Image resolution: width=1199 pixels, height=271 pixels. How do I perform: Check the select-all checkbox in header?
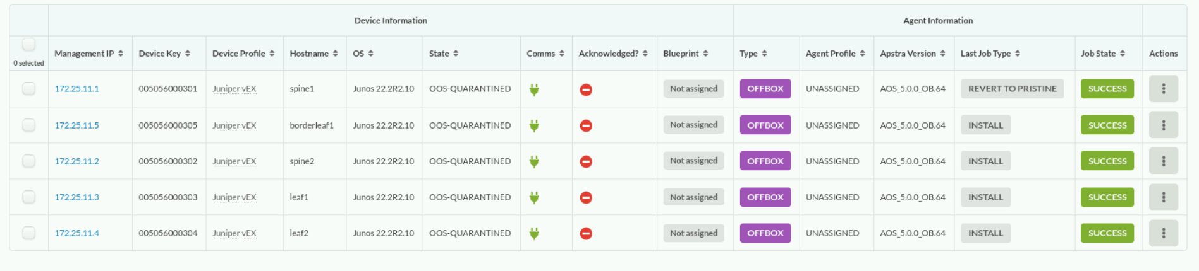coord(28,44)
